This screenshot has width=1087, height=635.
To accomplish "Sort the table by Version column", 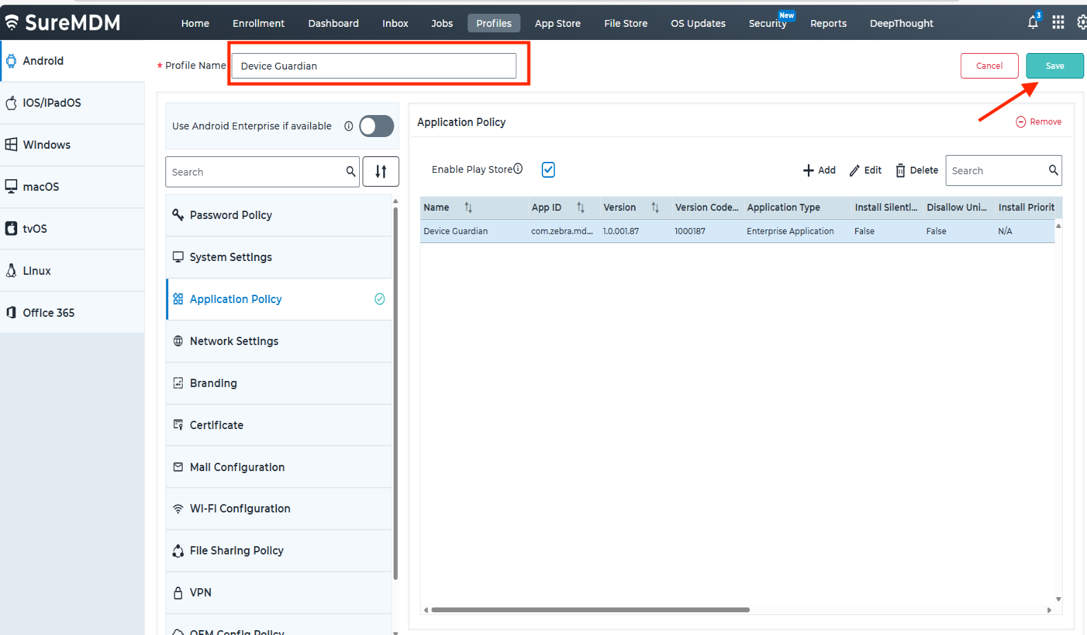I will coord(655,207).
